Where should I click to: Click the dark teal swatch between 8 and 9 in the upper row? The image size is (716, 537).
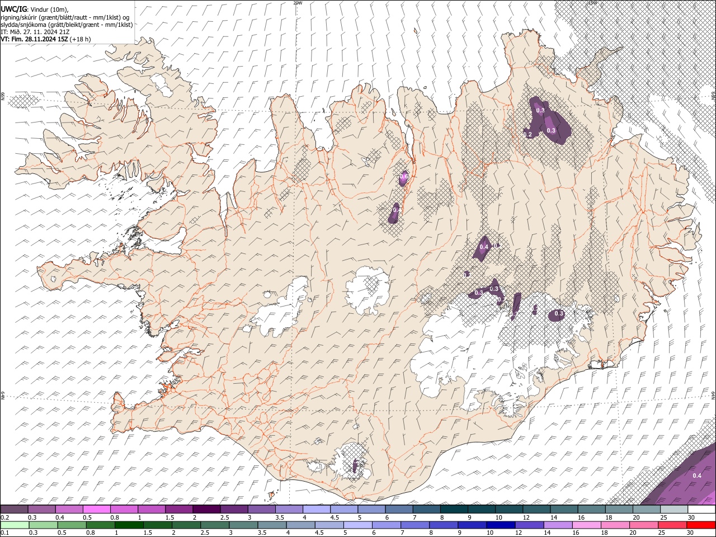click(x=454, y=510)
